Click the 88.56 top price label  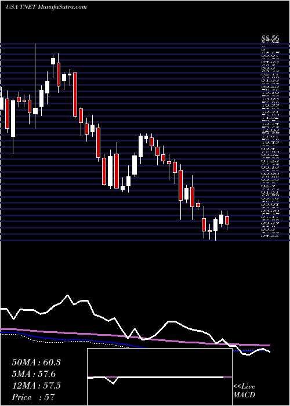[270, 39]
